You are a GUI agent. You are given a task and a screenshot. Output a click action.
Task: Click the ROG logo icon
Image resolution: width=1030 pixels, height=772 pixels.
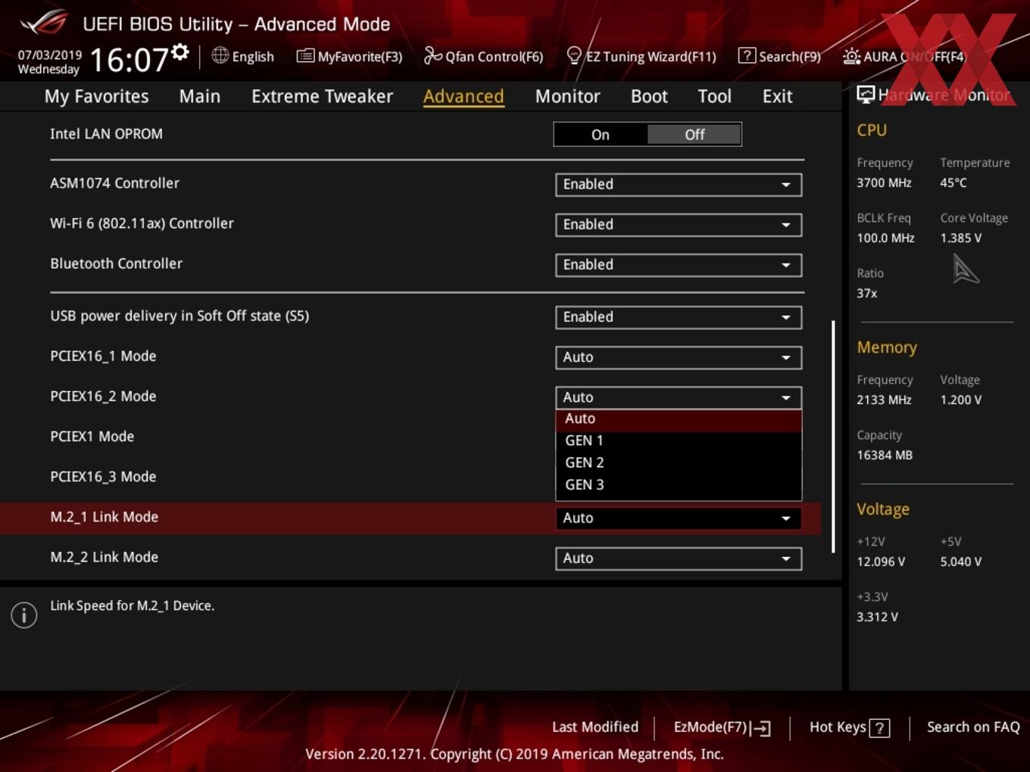[44, 23]
